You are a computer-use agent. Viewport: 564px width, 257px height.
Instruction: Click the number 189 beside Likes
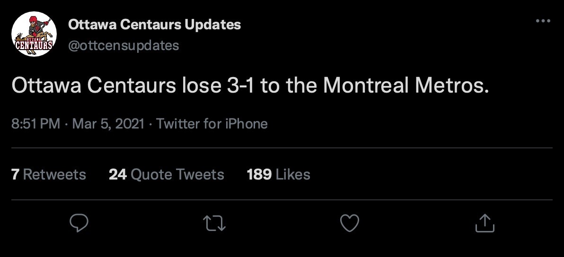259,174
